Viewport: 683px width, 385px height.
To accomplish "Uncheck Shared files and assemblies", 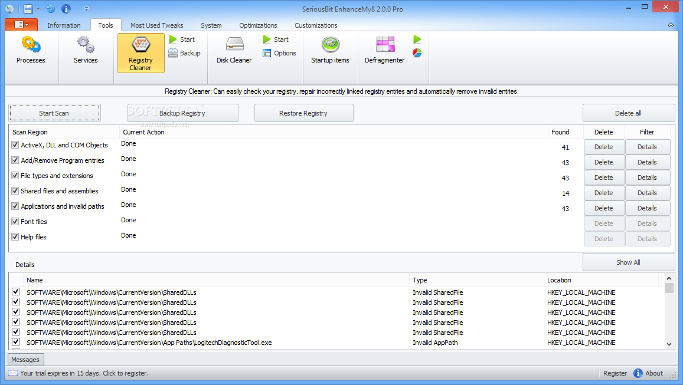I will [15, 190].
